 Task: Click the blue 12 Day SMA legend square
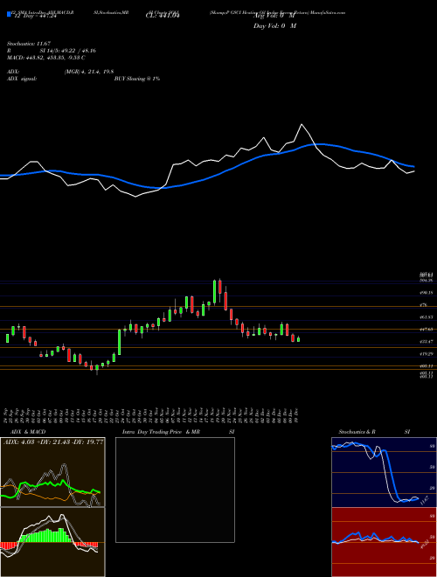pos(9,15)
